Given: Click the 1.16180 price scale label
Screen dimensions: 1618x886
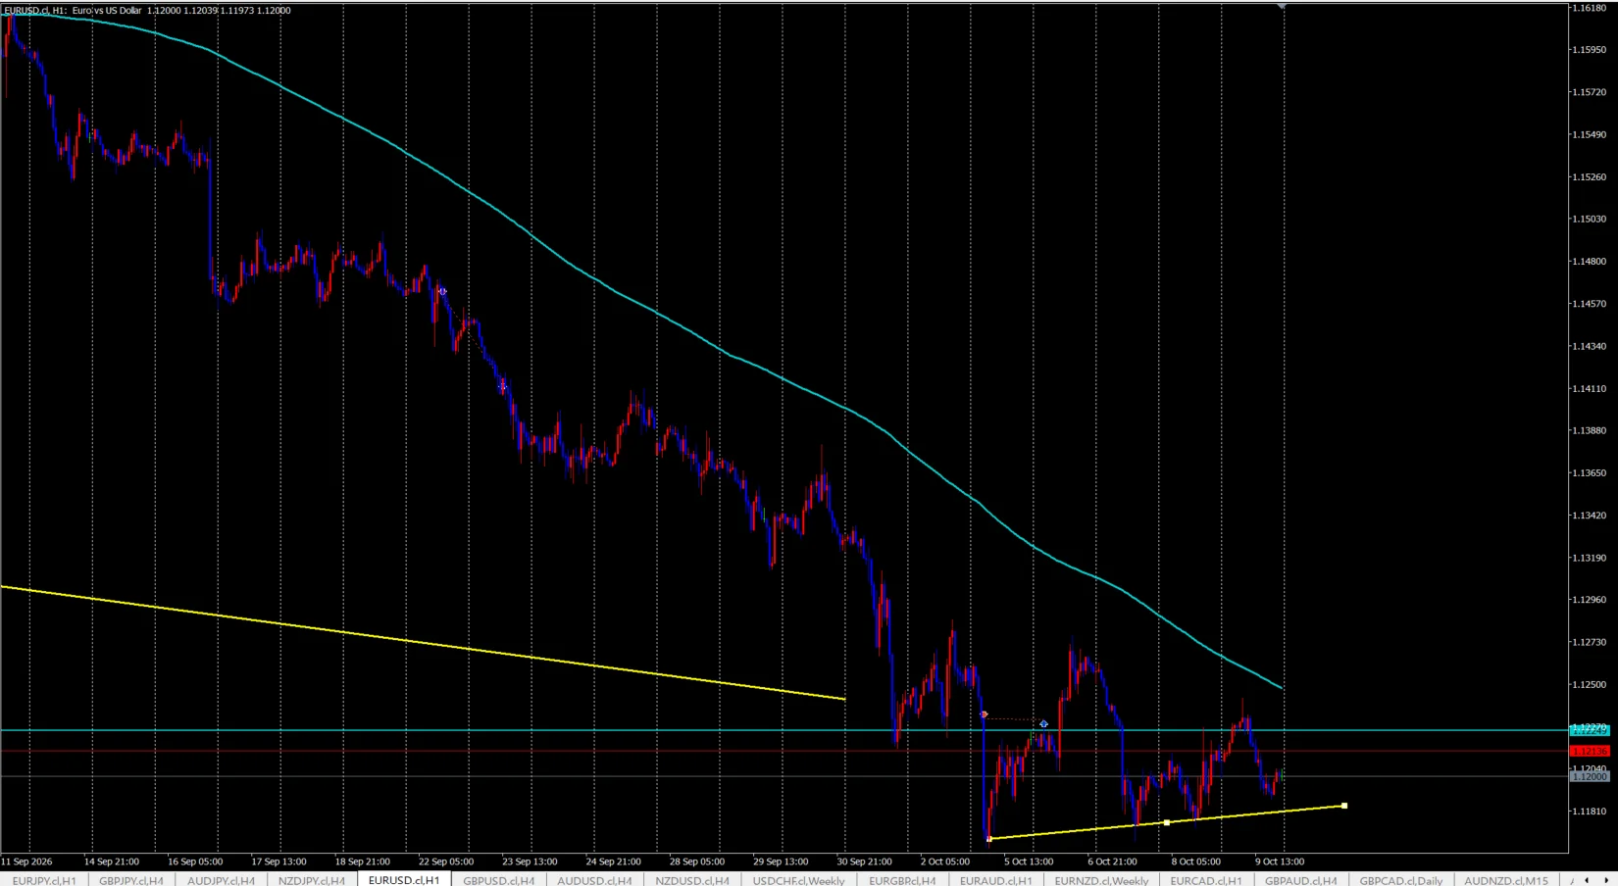Looking at the screenshot, I should tap(1589, 8).
